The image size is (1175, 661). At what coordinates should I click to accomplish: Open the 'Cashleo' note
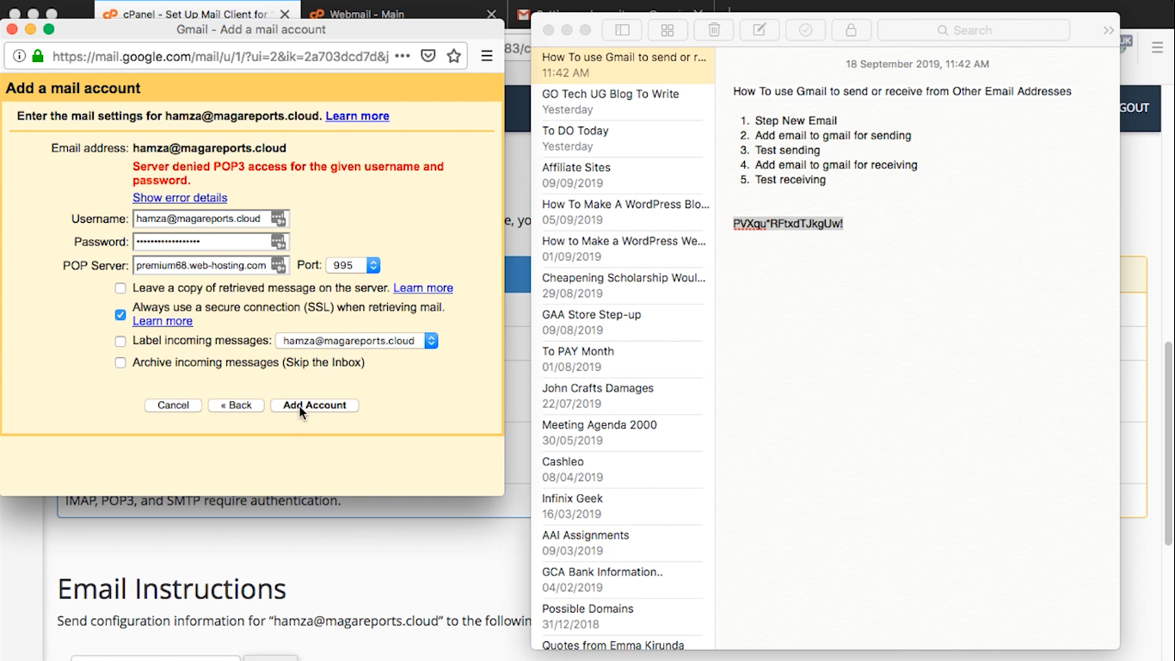(x=623, y=470)
